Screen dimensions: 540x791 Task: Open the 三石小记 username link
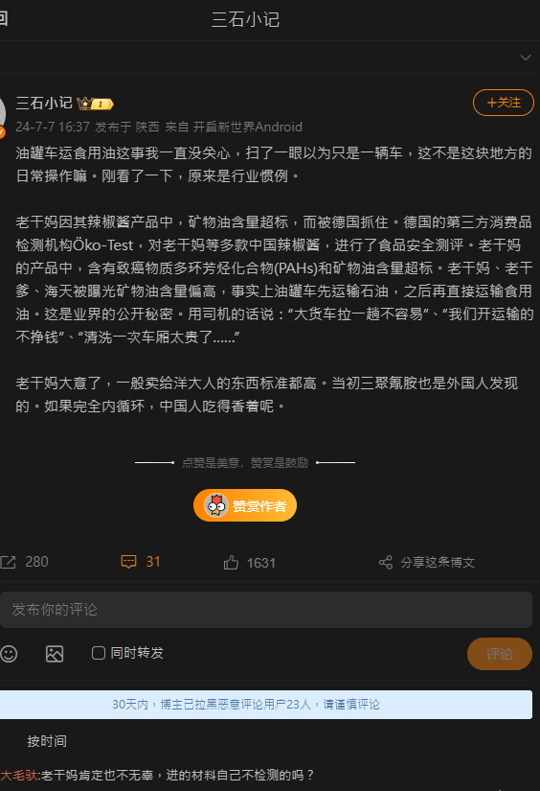(44, 104)
